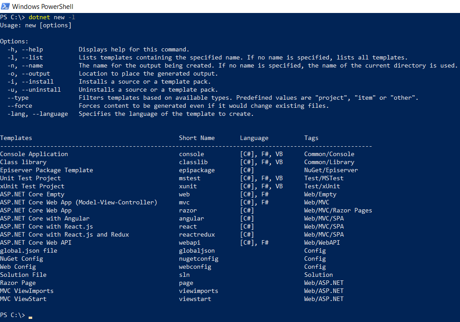This screenshot has height=322, width=460.
Task: Click the 'Solution' tag
Action: point(319,275)
